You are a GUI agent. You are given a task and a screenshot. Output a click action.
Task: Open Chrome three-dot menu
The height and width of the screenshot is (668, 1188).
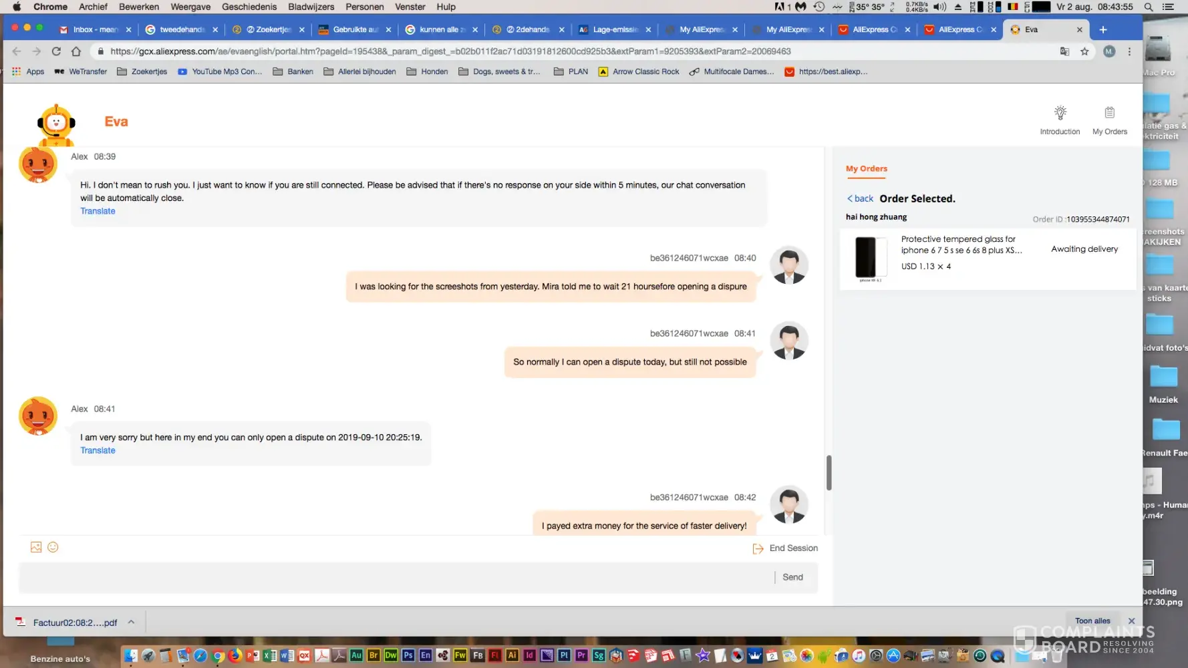coord(1129,51)
